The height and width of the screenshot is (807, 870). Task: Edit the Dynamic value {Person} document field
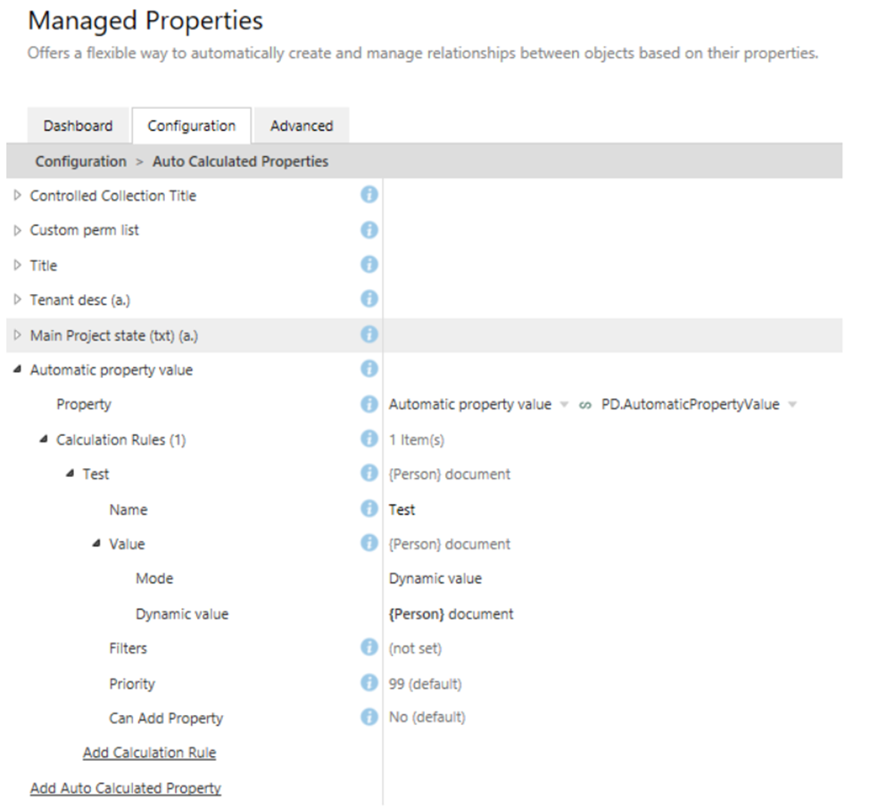(452, 614)
